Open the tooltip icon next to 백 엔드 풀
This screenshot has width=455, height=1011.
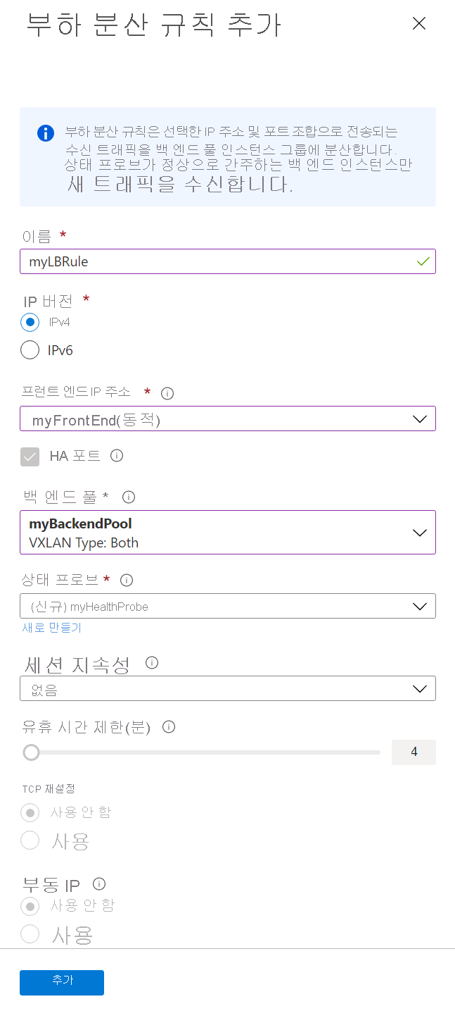coord(128,497)
